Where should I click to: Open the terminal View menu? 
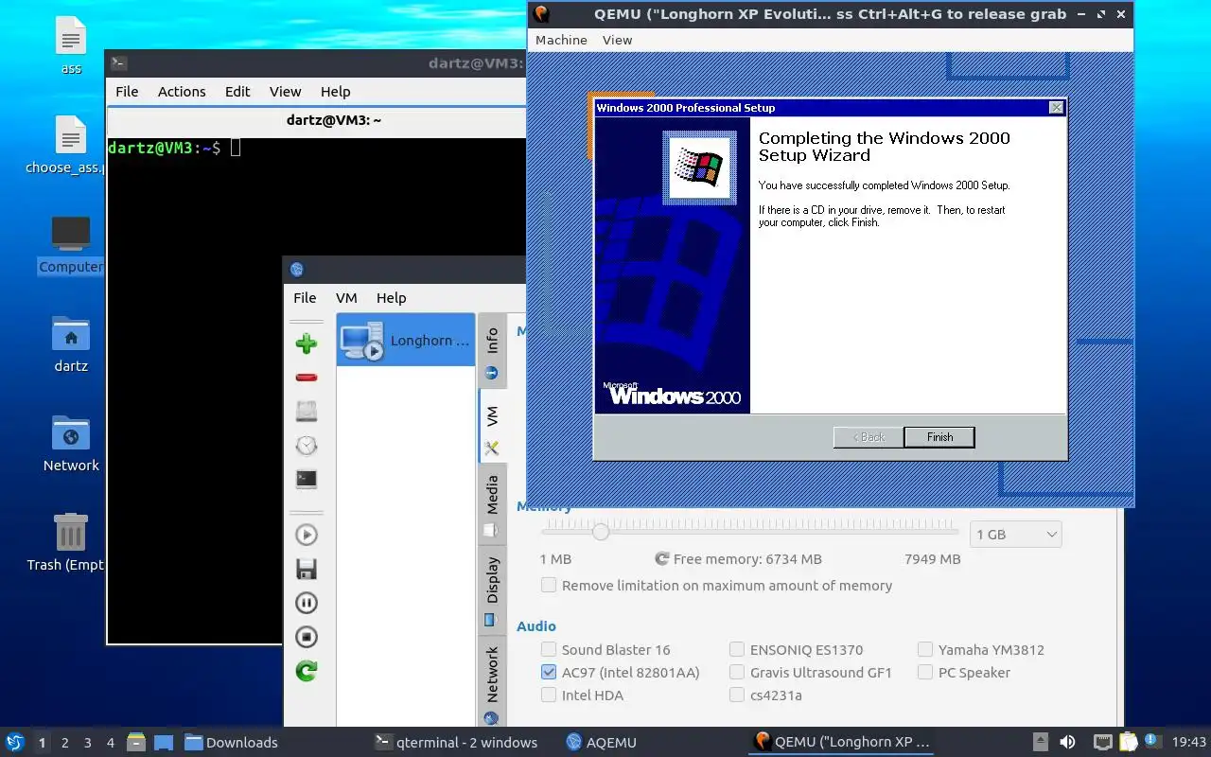285,91
